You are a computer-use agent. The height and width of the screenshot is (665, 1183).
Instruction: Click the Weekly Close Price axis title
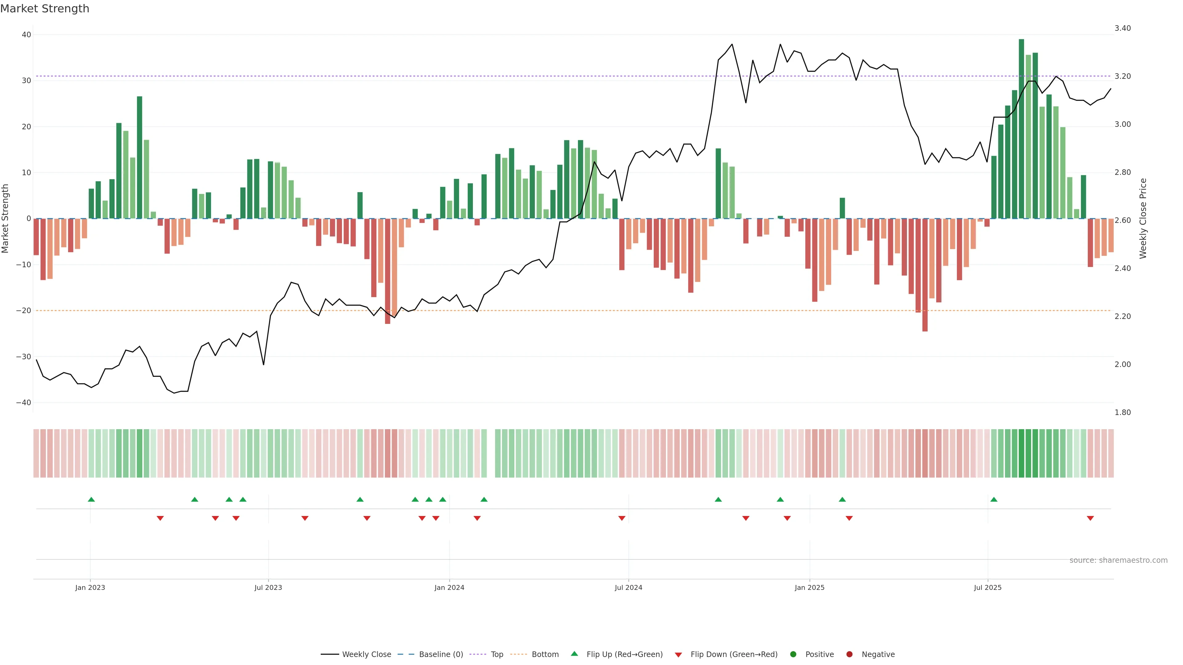(x=1143, y=219)
